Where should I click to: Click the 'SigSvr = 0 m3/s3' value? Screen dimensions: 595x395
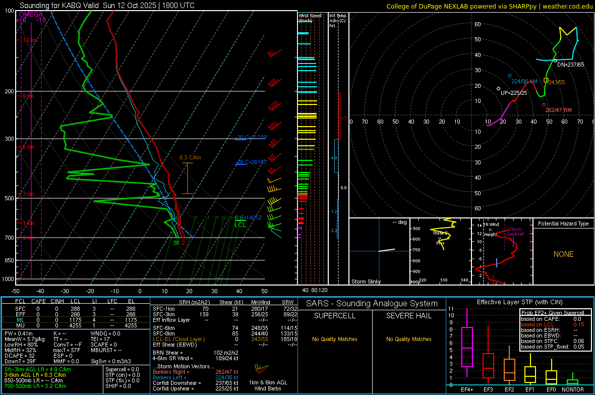pos(111,361)
